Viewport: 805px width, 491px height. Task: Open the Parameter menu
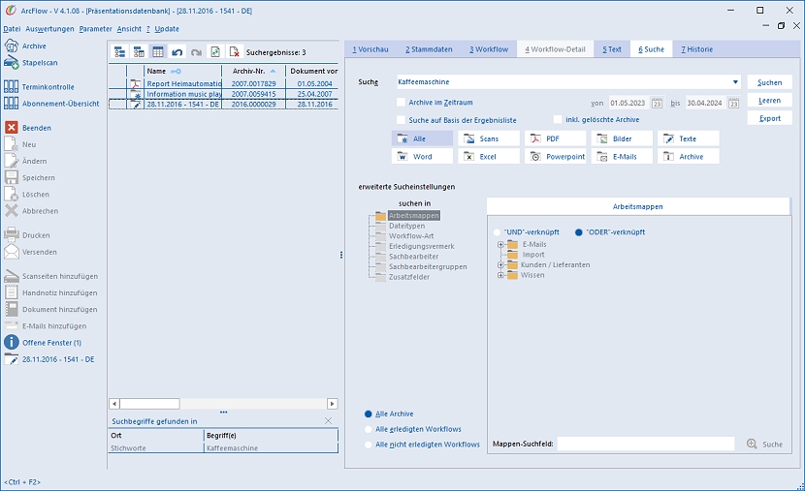pyautogui.click(x=95, y=29)
